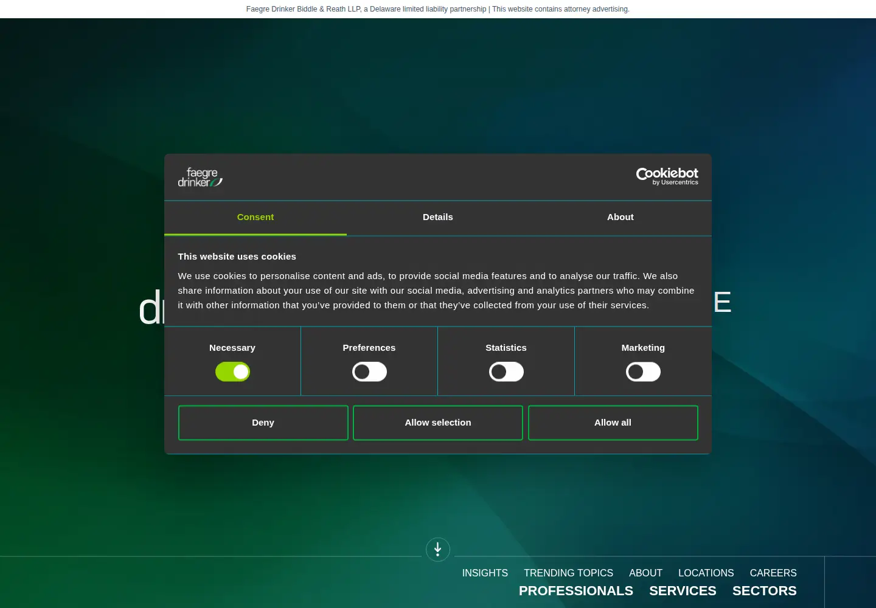Click the scroll-down arrow circle icon

pos(437,550)
